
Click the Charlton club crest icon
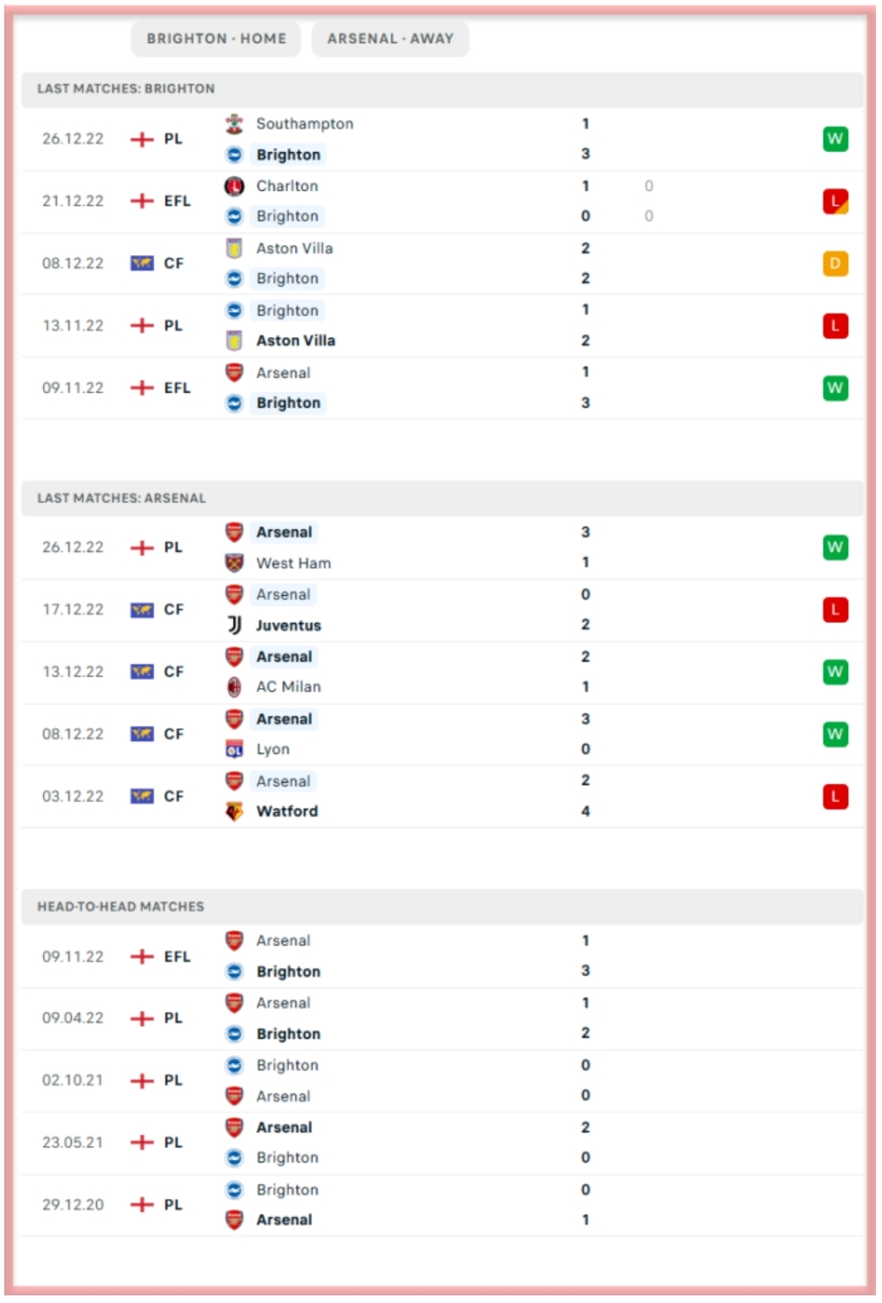point(234,186)
